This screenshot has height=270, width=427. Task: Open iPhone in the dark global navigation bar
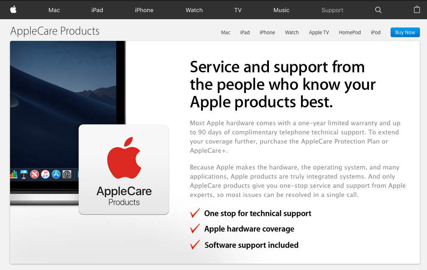click(x=144, y=10)
